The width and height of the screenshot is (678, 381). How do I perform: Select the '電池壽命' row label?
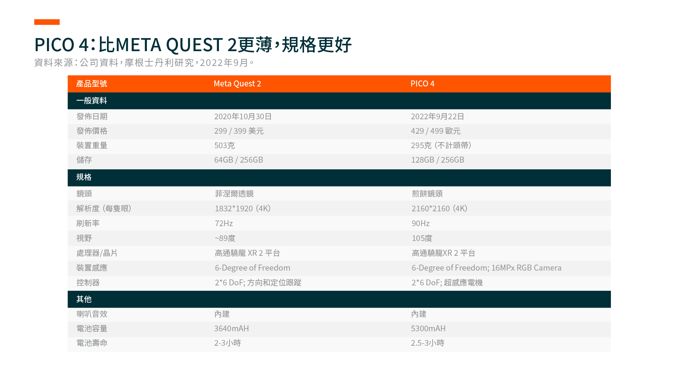click(92, 343)
